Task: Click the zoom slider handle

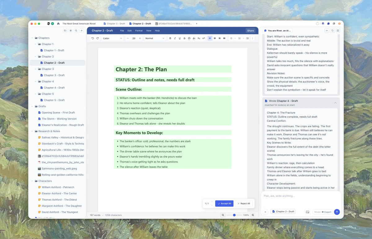Action: click(234, 215)
